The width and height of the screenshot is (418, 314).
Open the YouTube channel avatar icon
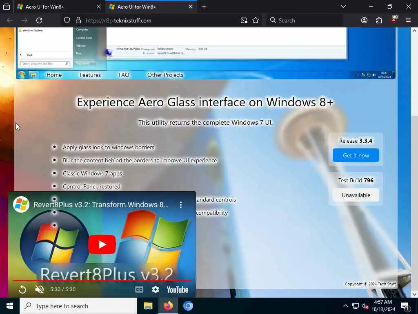point(21,204)
